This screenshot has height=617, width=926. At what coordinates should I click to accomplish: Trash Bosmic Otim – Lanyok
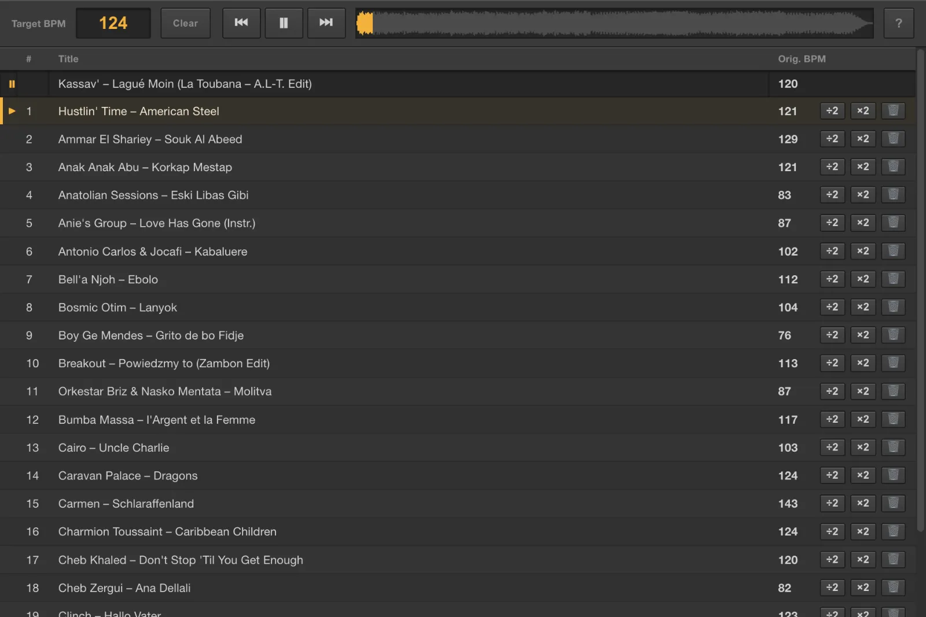[x=893, y=307]
